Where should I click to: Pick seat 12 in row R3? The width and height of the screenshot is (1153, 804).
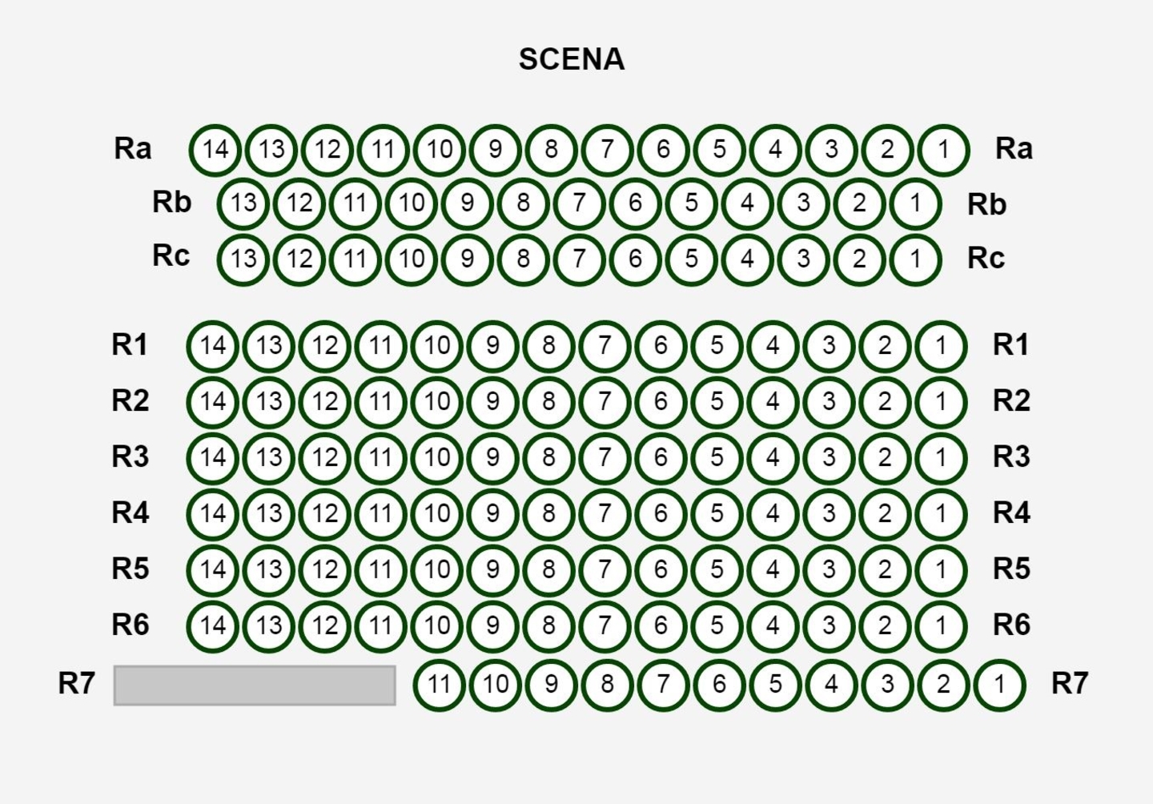tap(324, 457)
